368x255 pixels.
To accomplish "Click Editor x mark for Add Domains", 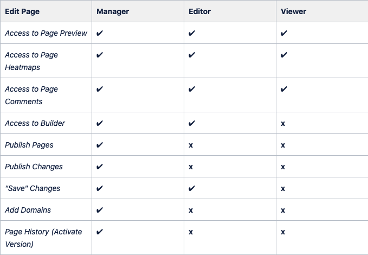I will pyautogui.click(x=191, y=211).
